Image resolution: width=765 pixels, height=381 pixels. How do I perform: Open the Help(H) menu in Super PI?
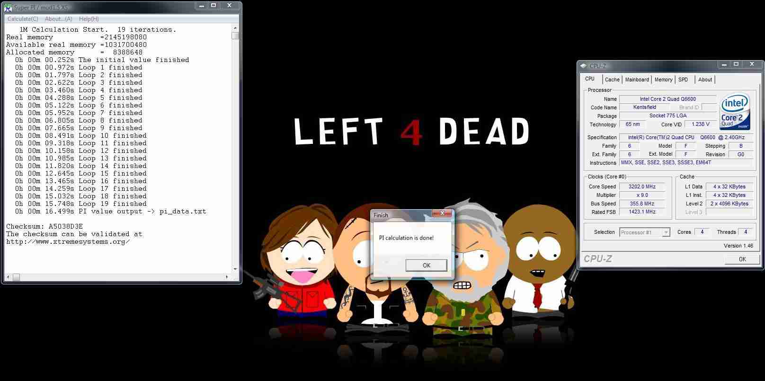pyautogui.click(x=89, y=19)
